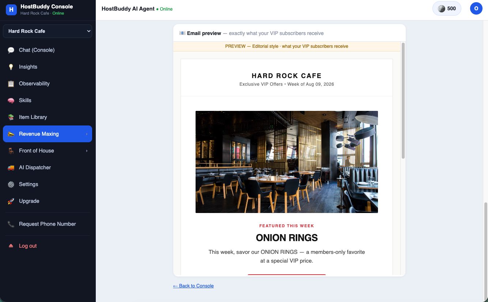Click the Skills brain icon

pyautogui.click(x=11, y=101)
